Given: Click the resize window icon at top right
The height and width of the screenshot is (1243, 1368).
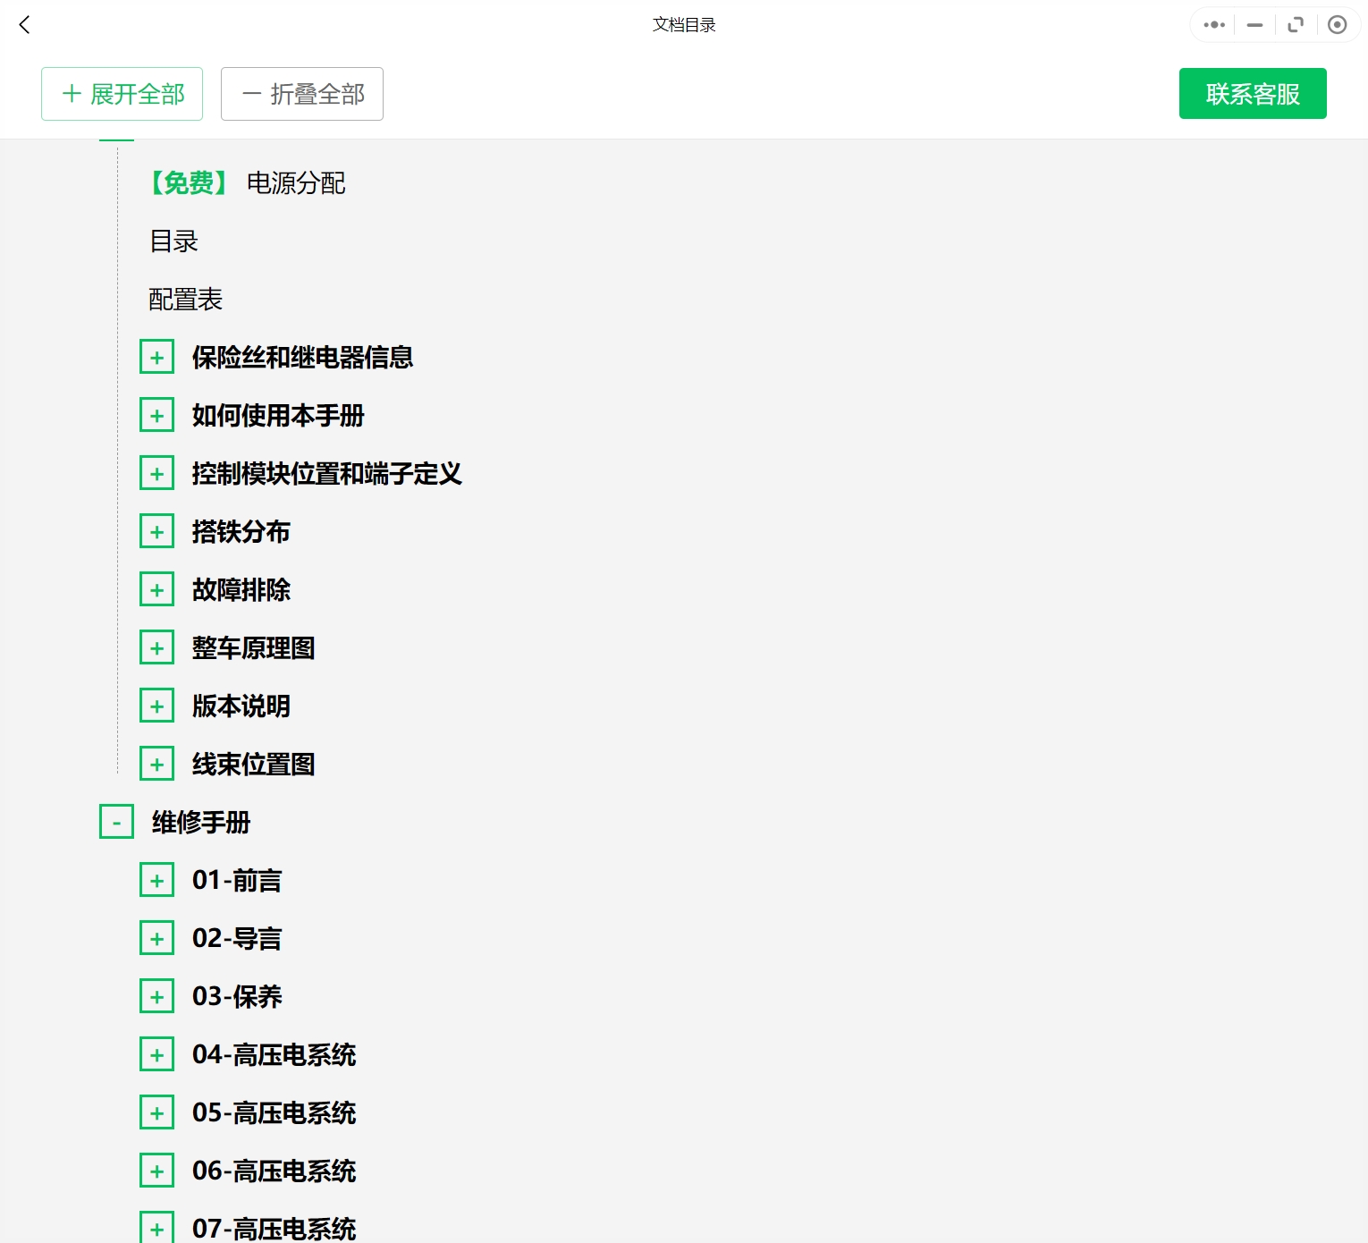Looking at the screenshot, I should 1296,25.
